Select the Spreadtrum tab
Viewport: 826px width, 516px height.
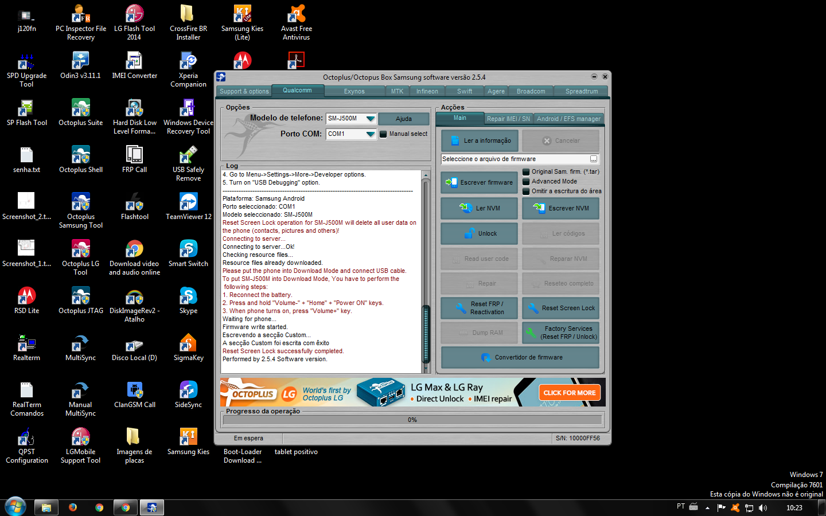[582, 91]
